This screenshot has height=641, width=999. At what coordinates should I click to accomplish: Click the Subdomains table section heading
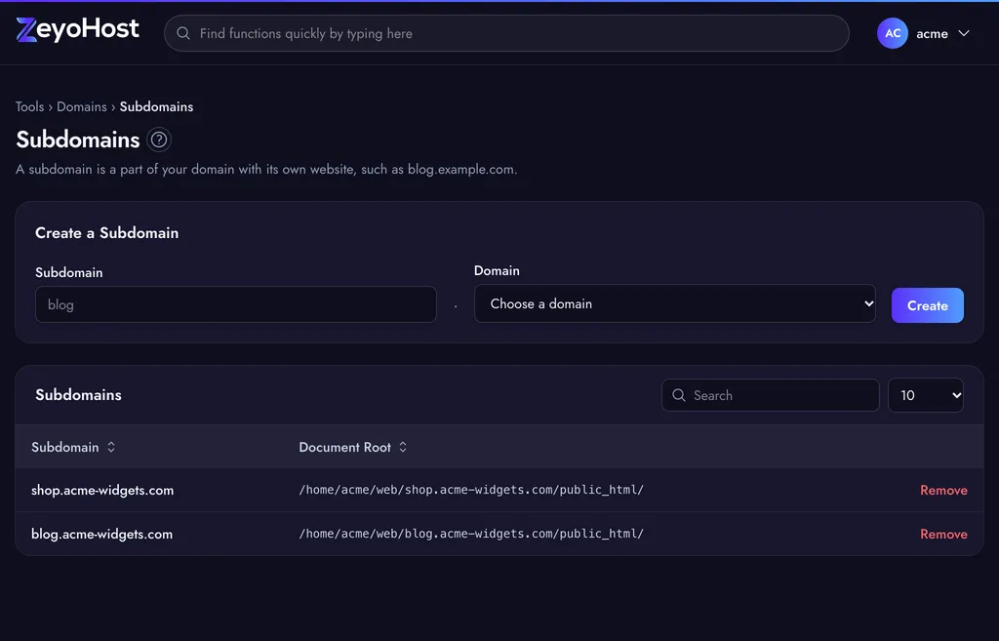tap(78, 394)
